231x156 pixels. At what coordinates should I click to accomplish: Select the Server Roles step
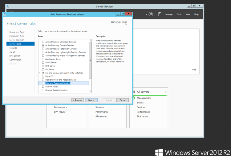pos(20,44)
